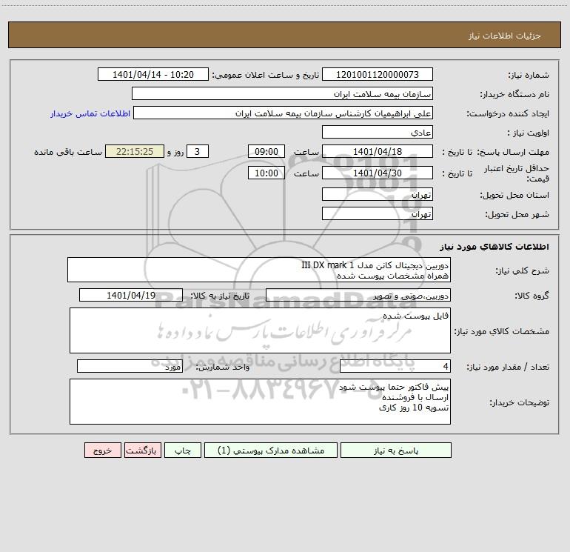
Task: Click the price validity date 1401/04/30
Action: 378,173
